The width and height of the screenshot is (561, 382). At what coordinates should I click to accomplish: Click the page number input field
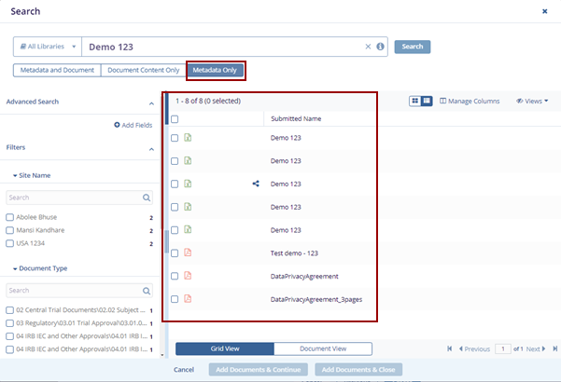coord(502,348)
